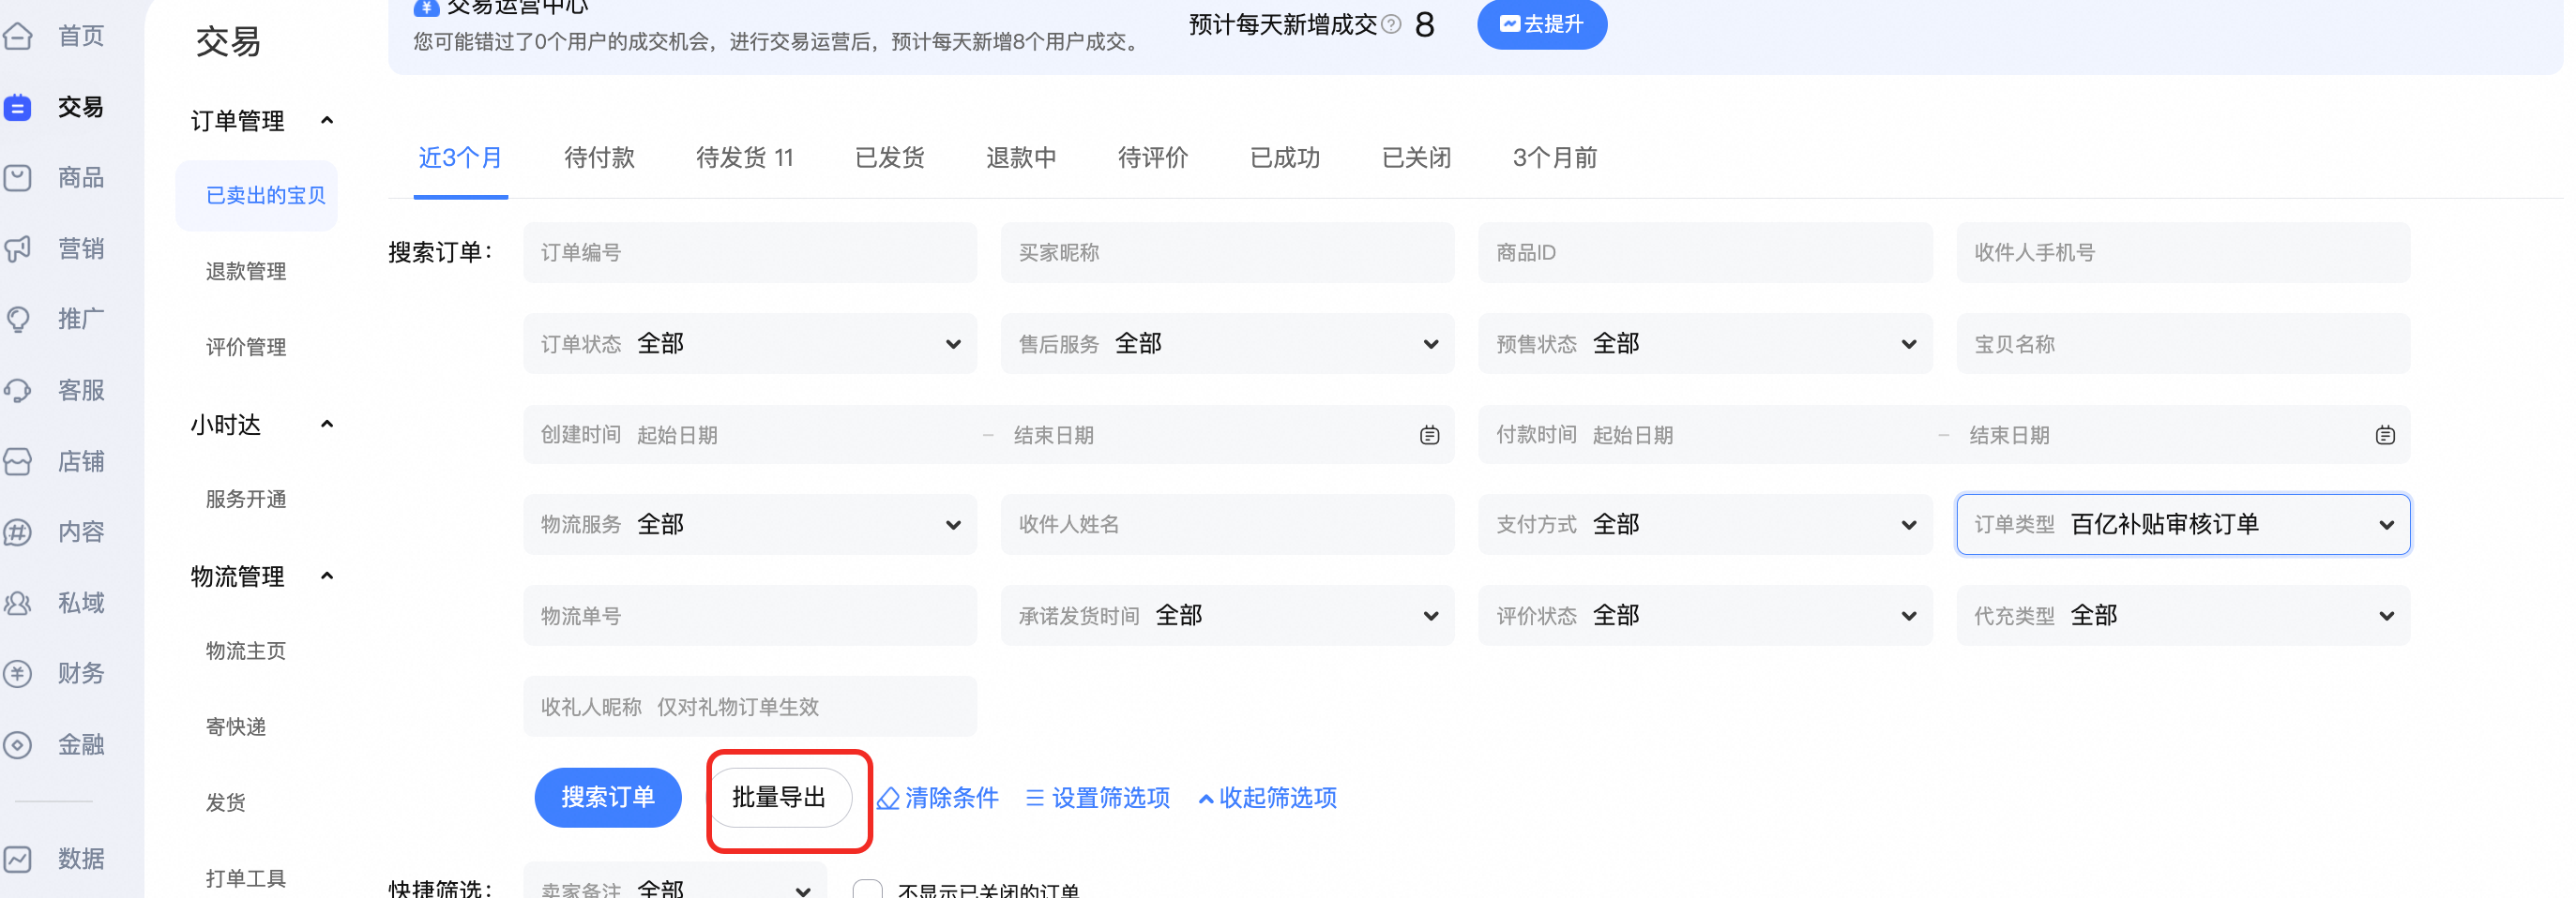Image resolution: width=2576 pixels, height=898 pixels.
Task: Switch to the 退款中 tab
Action: tap(1021, 157)
